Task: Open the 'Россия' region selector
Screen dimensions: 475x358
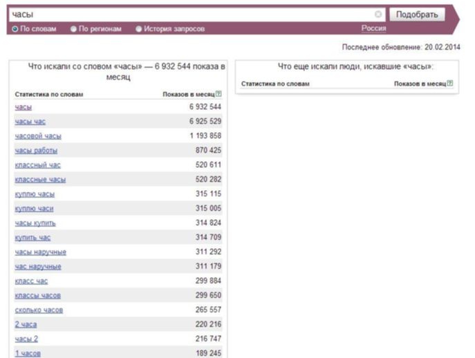Action: [x=373, y=28]
